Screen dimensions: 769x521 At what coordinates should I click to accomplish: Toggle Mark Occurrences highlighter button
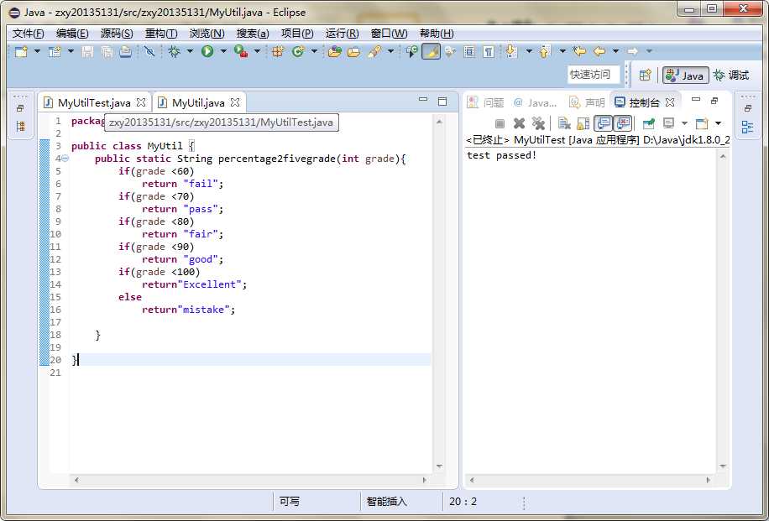pyautogui.click(x=431, y=51)
